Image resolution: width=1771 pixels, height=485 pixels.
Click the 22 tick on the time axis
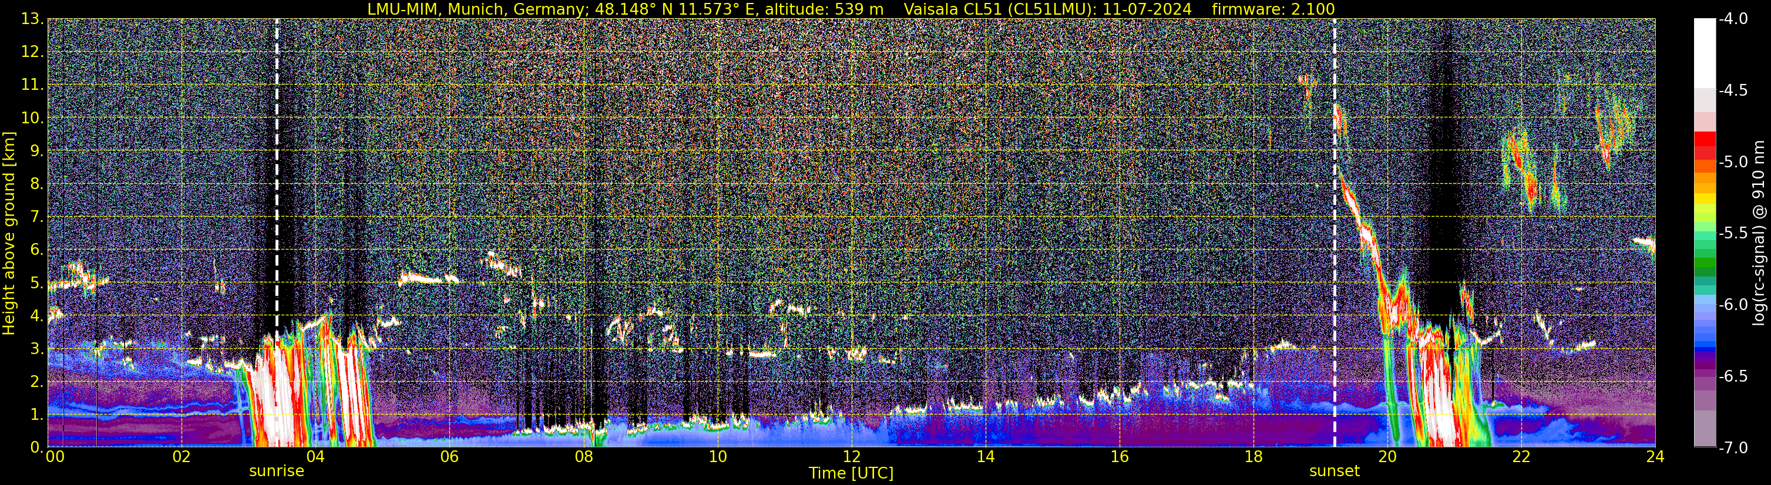pyautogui.click(x=1521, y=456)
